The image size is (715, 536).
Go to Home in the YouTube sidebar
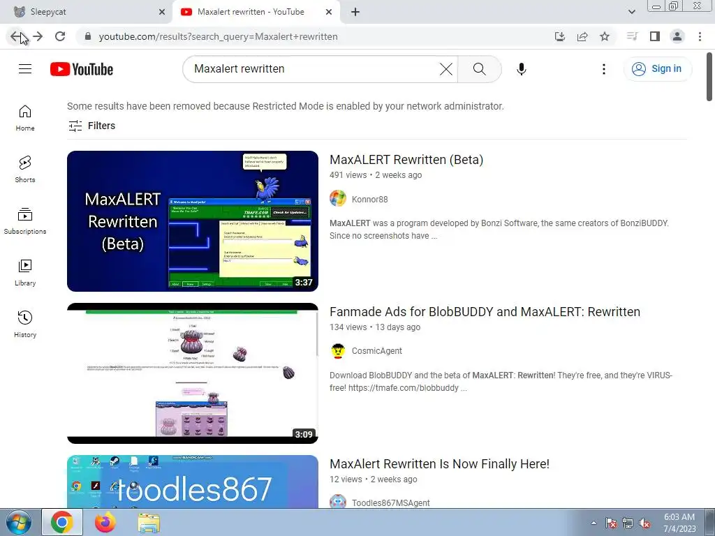click(x=25, y=118)
